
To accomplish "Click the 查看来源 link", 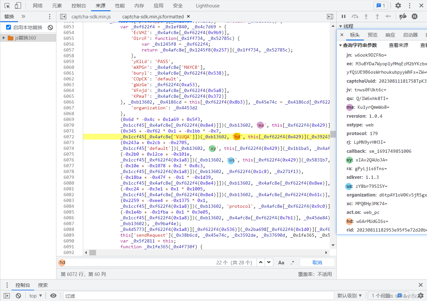I will (399, 45).
